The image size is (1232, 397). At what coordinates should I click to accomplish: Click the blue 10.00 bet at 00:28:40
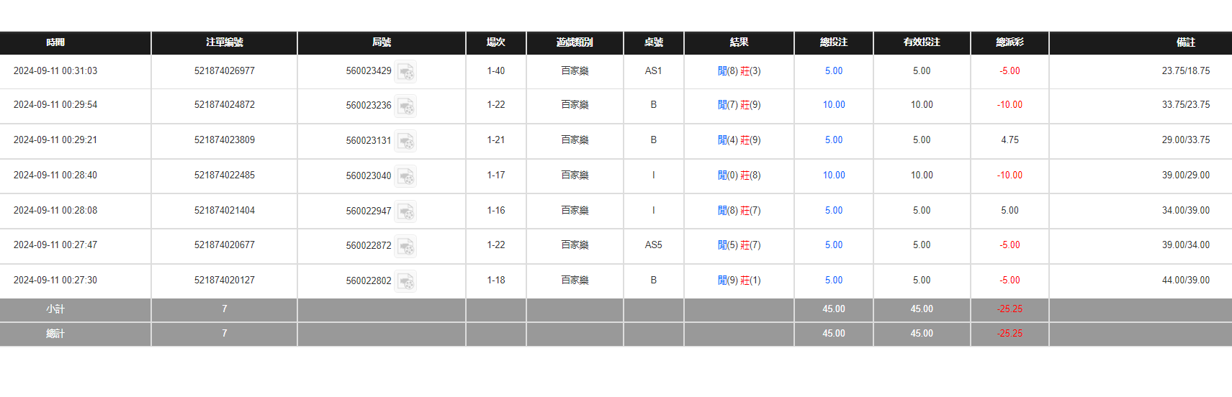point(833,175)
